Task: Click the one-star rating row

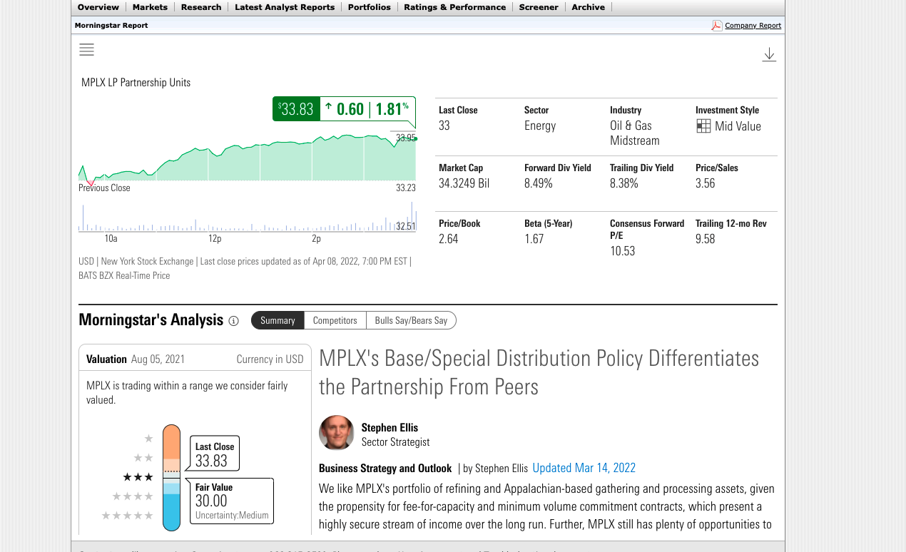Action: [148, 439]
